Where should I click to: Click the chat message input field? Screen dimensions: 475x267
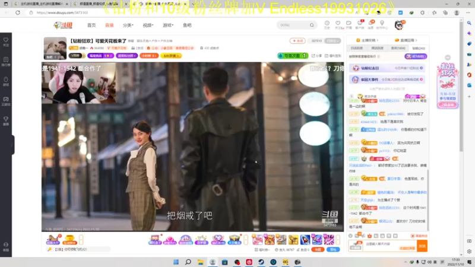(389, 246)
